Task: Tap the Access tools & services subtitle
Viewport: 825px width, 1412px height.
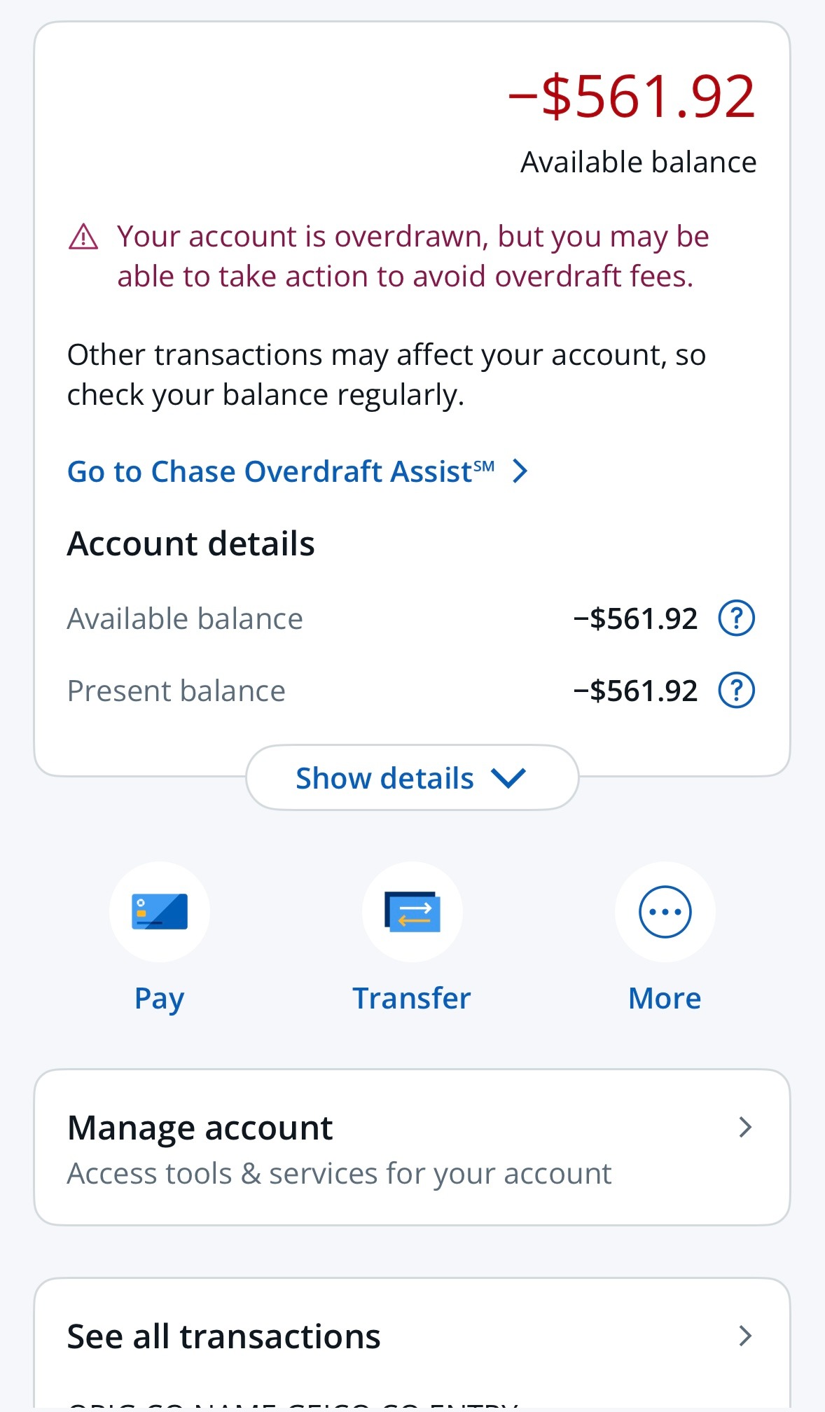Action: pos(339,1174)
